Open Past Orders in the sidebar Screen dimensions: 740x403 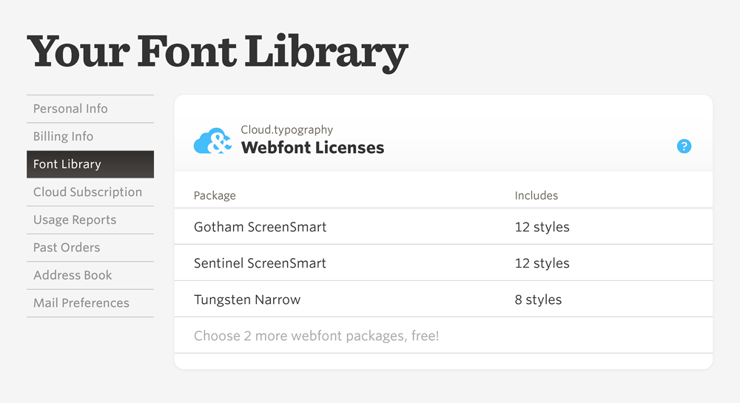pos(67,248)
